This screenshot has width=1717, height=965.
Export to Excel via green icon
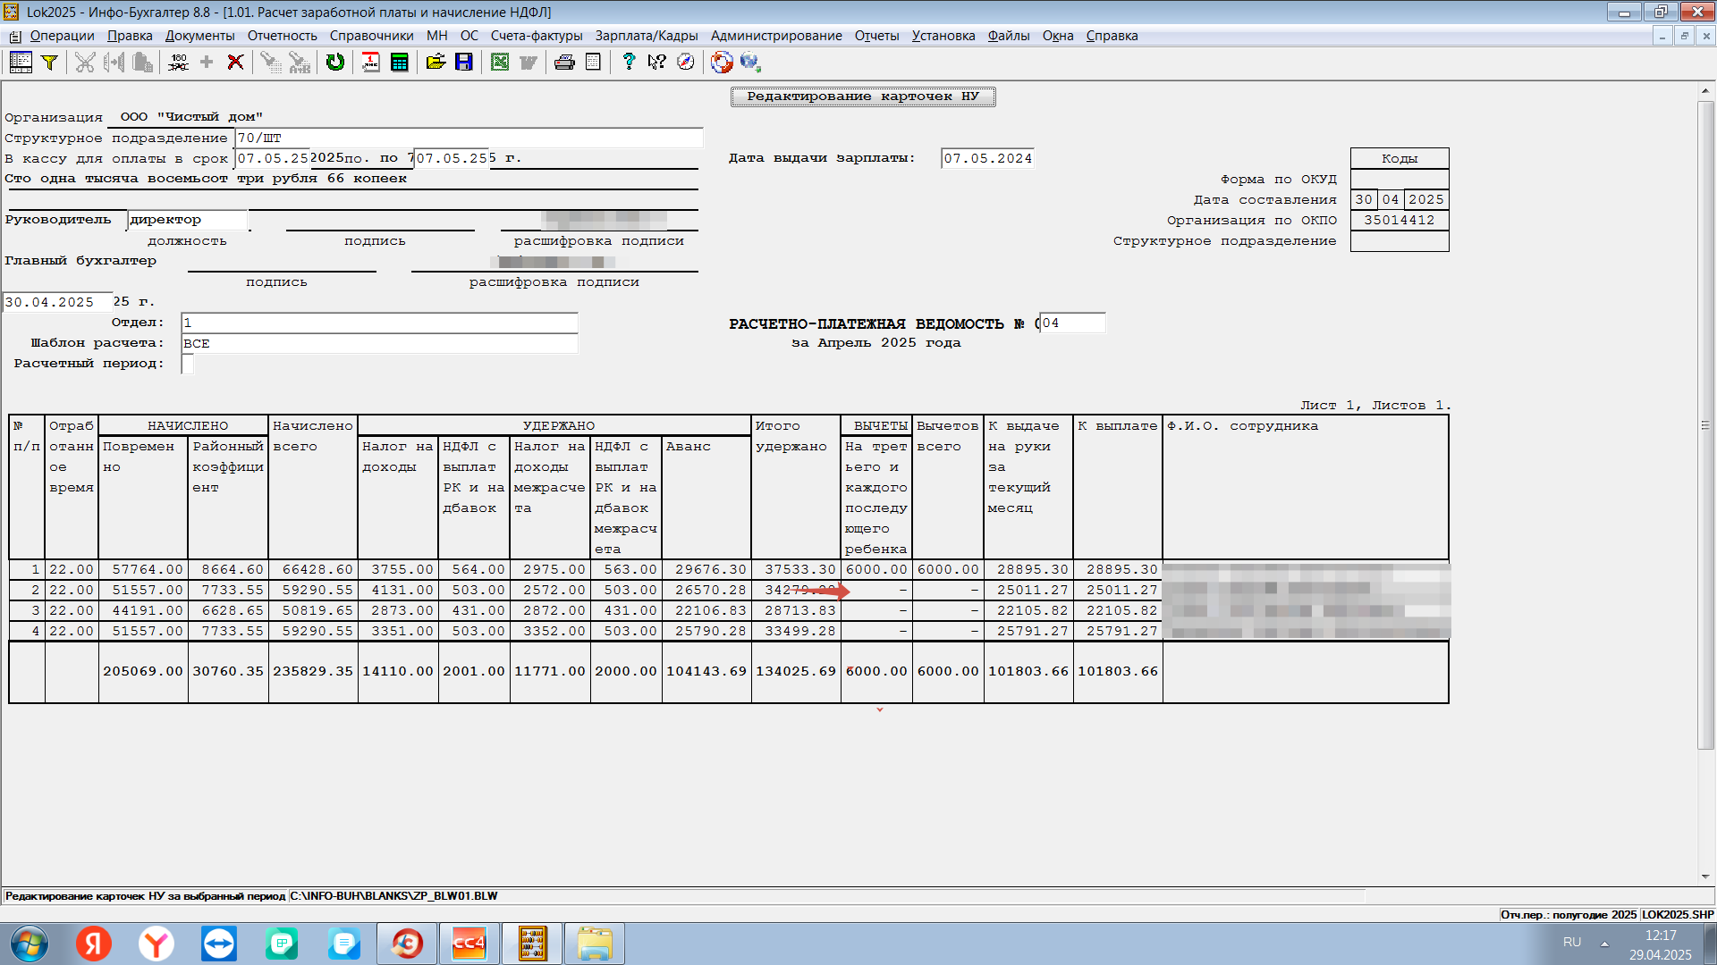500,62
